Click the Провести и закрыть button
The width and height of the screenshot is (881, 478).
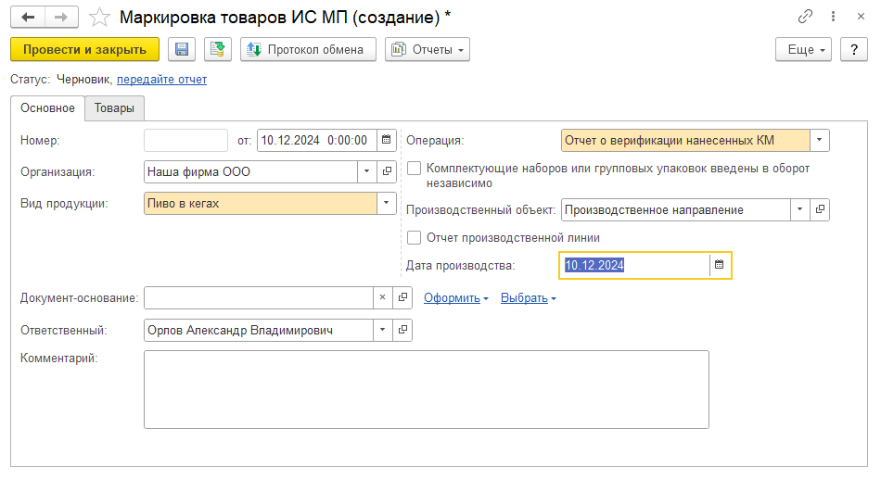(84, 50)
